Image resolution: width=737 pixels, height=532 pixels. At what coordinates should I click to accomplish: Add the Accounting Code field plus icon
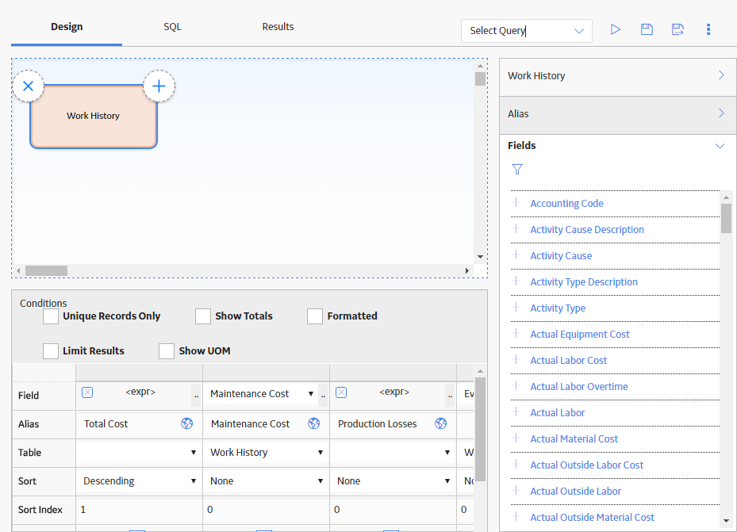516,203
